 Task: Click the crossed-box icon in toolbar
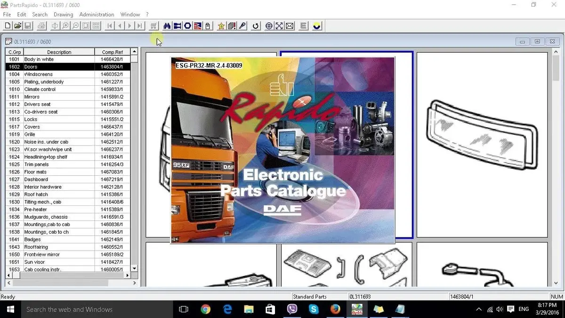(x=279, y=26)
